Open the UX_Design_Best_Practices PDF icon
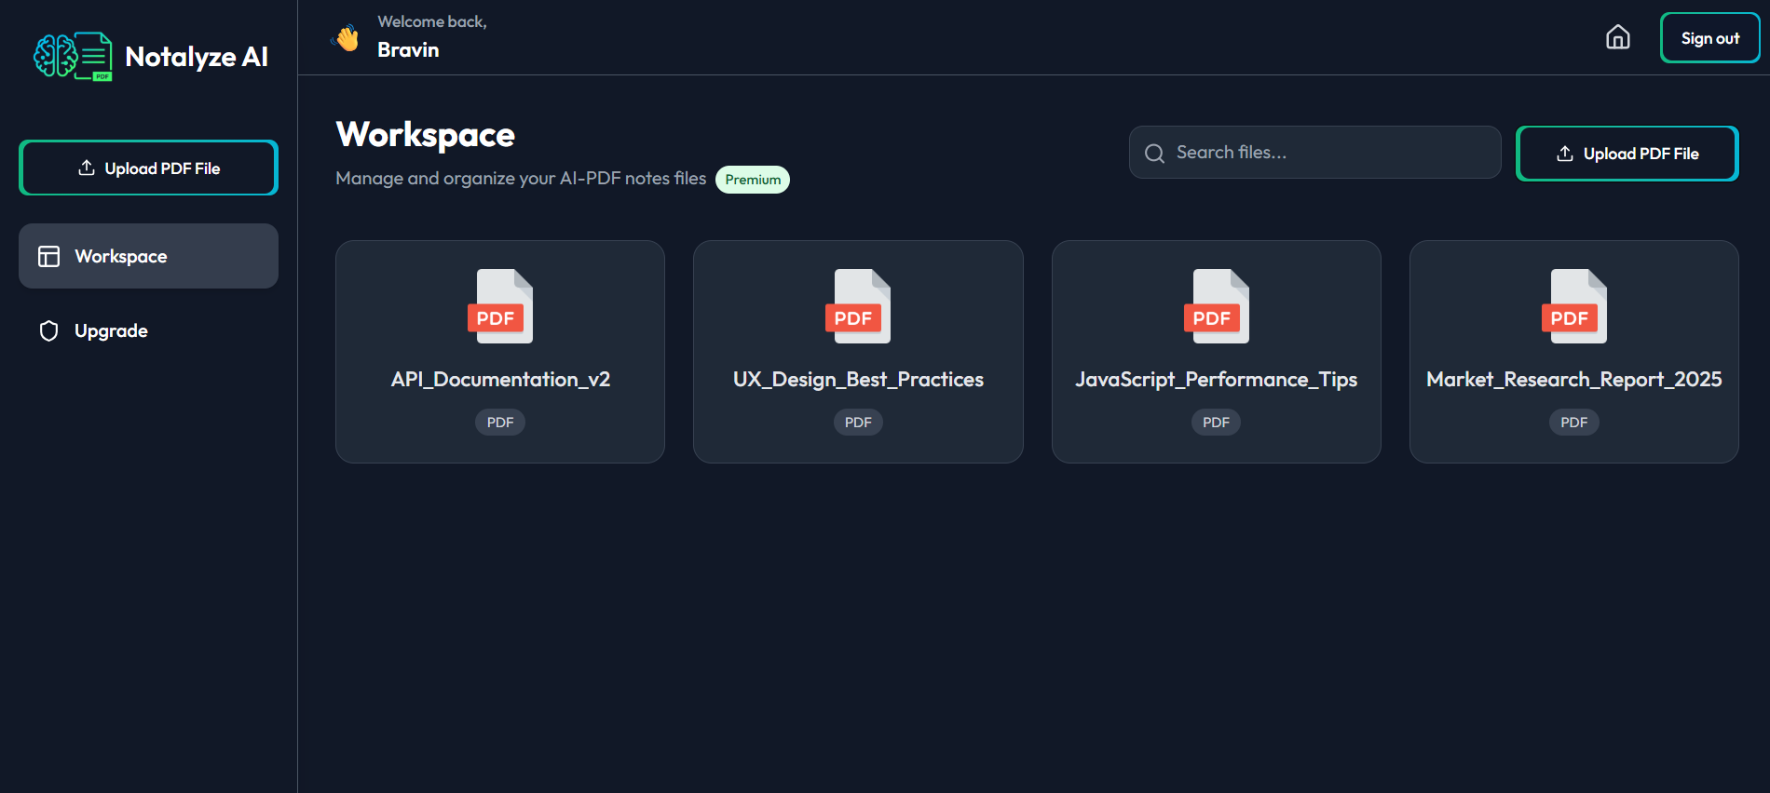 pyautogui.click(x=857, y=306)
